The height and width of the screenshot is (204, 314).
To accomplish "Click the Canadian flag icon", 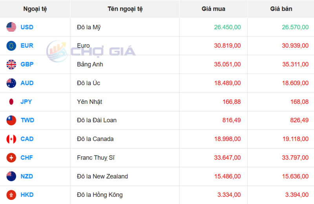I will (11, 139).
